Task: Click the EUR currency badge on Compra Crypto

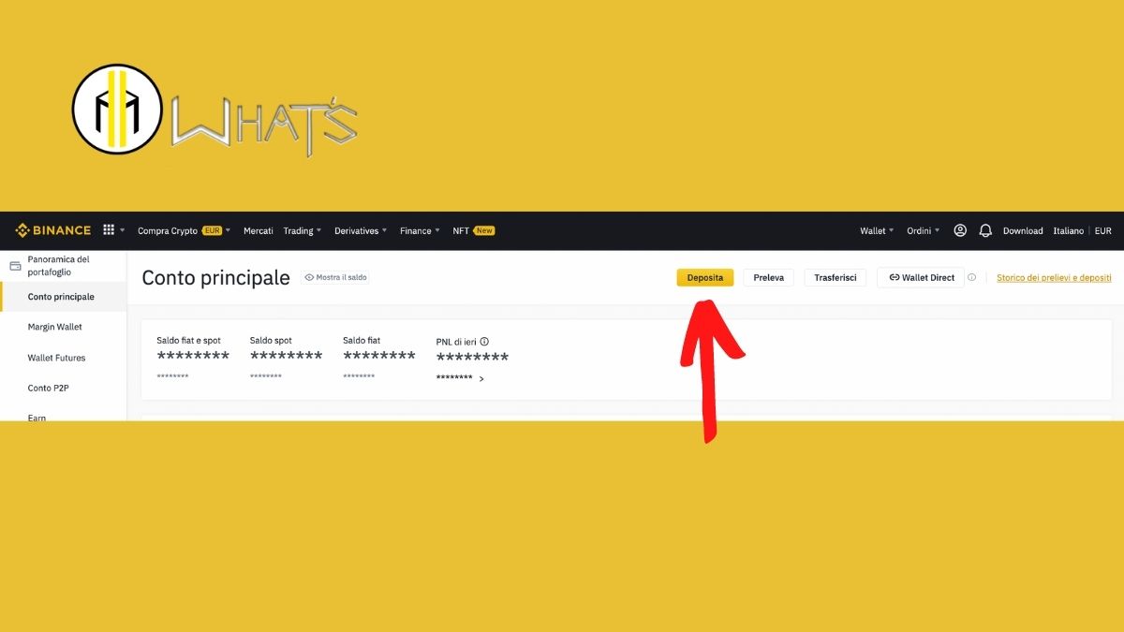Action: click(212, 229)
